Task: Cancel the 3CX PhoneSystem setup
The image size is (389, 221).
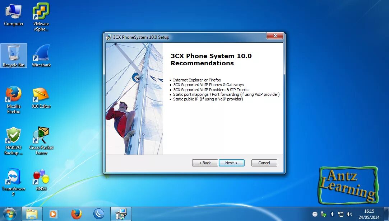Action: coord(264,163)
